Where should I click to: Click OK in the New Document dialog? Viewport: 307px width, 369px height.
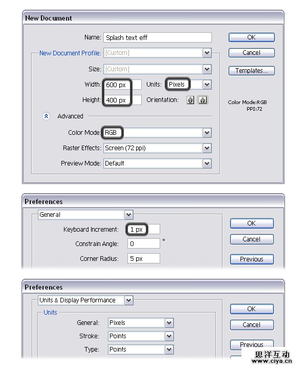click(x=251, y=37)
